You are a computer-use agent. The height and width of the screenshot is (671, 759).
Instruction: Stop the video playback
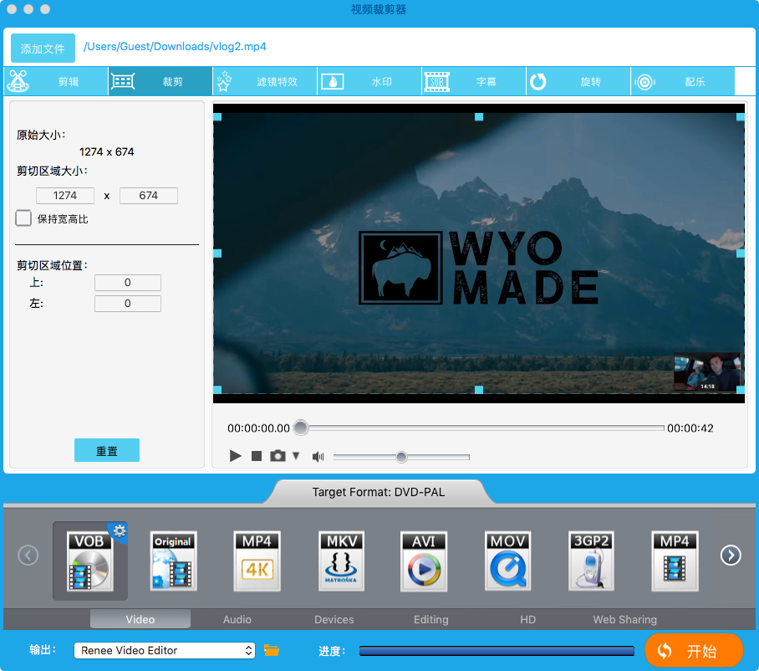click(x=257, y=456)
